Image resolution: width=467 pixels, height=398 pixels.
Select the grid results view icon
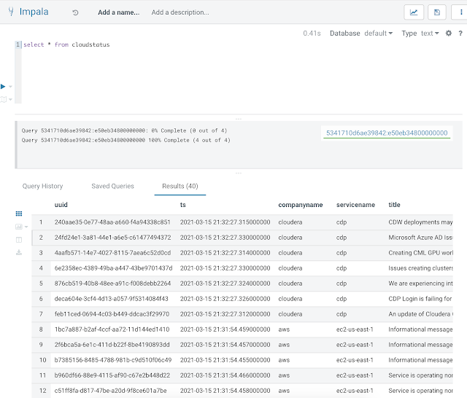(19, 214)
